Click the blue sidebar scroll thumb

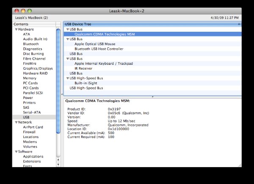tap(58, 81)
